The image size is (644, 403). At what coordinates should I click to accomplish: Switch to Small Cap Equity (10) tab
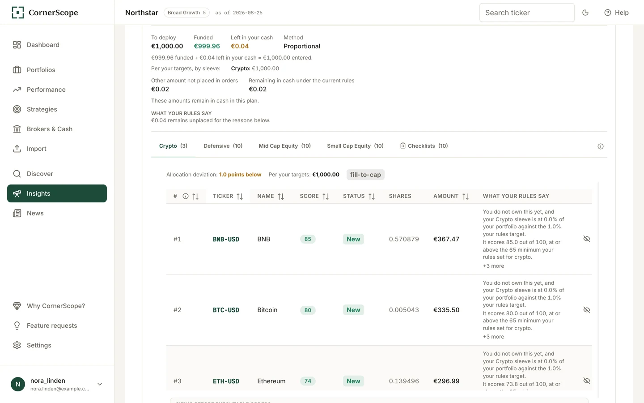355,146
